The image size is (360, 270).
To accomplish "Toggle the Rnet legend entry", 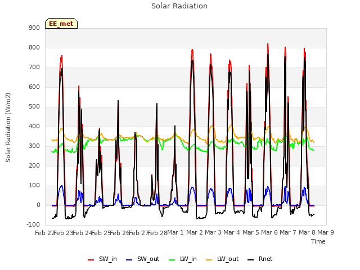I will point(260,259).
